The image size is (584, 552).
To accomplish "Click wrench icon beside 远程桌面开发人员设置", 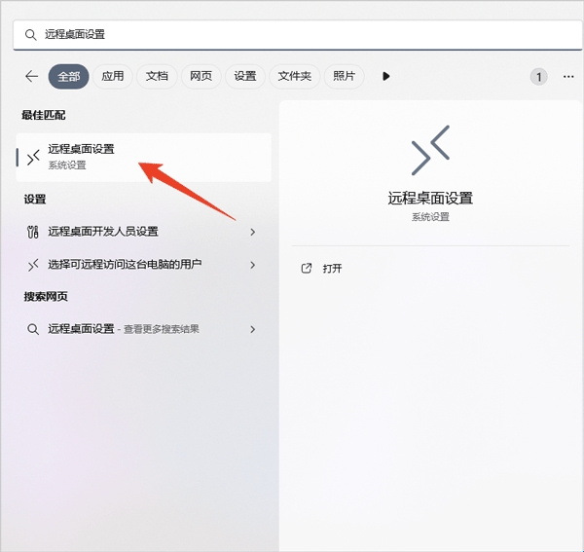I will point(33,232).
